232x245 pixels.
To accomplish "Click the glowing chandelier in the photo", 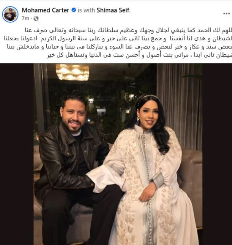I will point(72,72).
